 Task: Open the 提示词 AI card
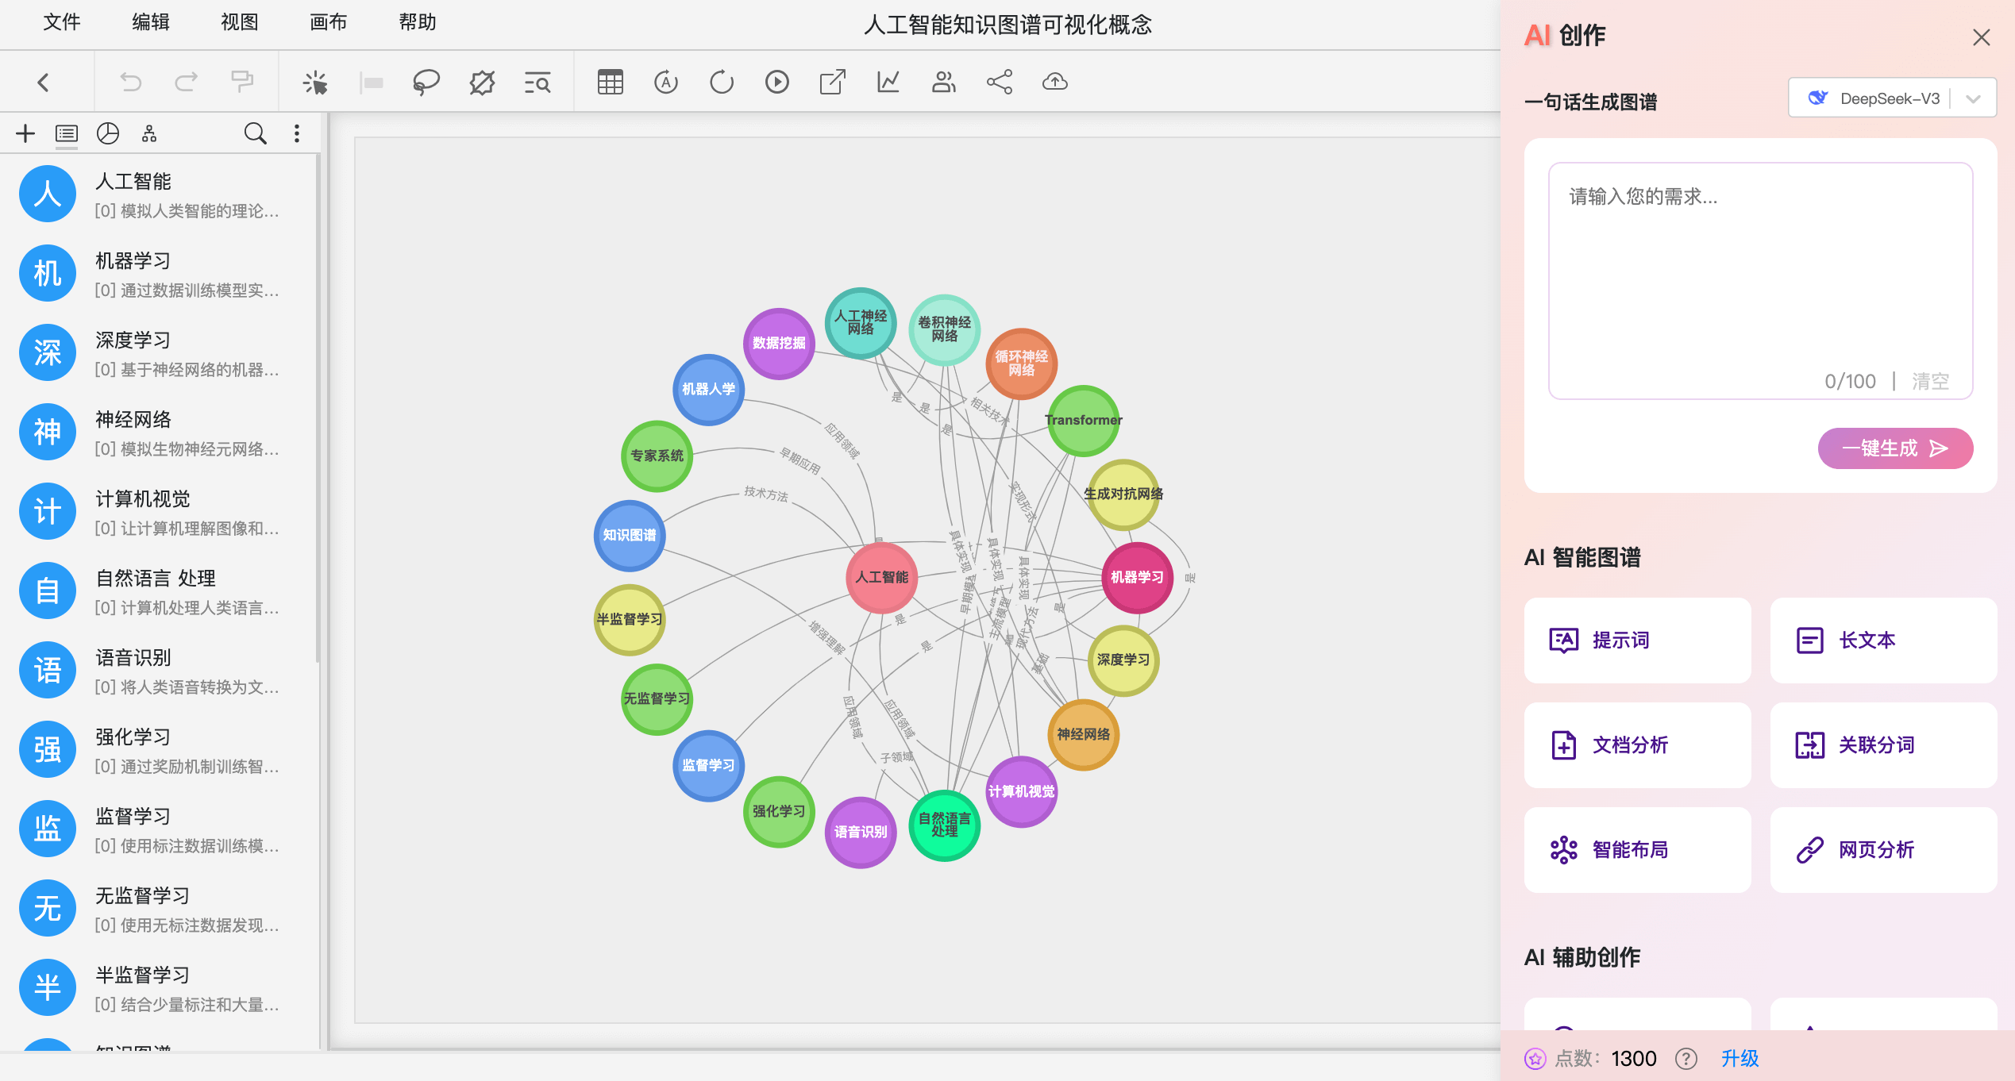1637,640
